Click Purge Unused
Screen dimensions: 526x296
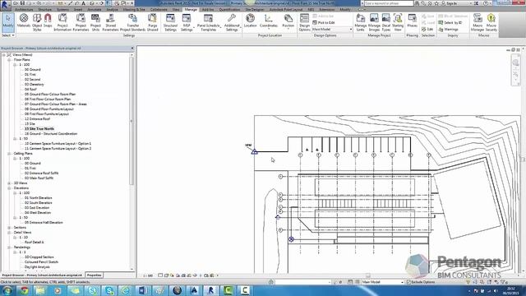[152, 22]
